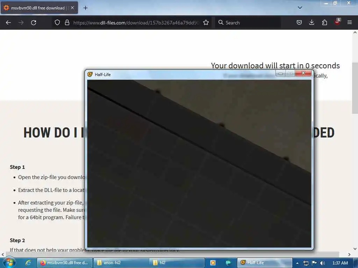
Task: Bookmark this page with the star
Action: point(206,22)
